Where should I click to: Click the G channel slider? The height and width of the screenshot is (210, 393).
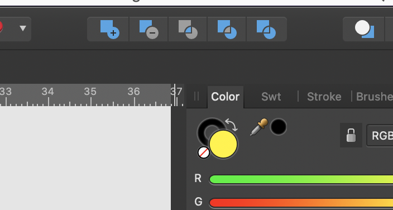(301, 203)
